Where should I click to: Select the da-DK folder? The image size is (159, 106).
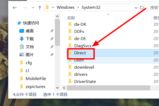(x=80, y=24)
